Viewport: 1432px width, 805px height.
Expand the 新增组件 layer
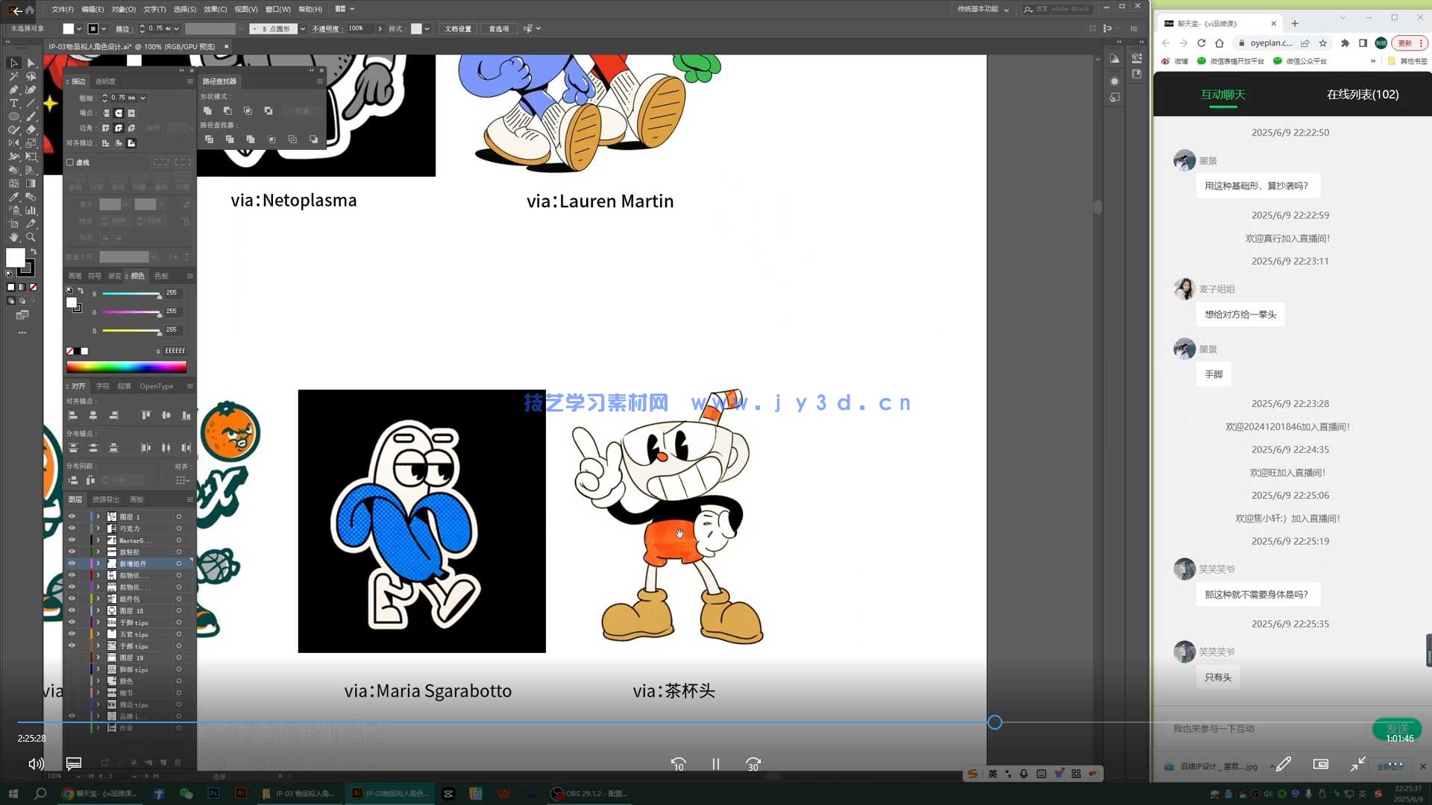pyautogui.click(x=98, y=563)
